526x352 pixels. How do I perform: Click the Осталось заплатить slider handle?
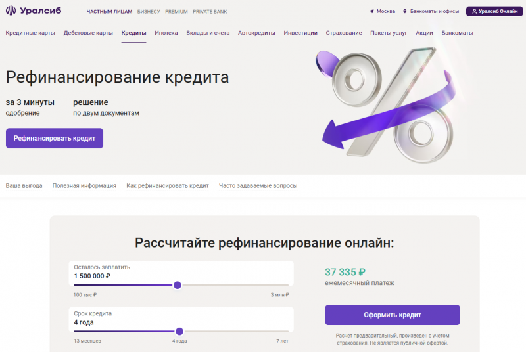click(x=178, y=285)
